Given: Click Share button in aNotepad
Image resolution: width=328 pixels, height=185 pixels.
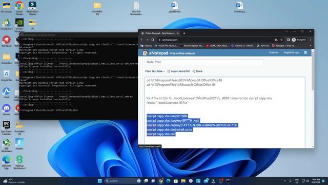Looking at the screenshot, I should tap(197, 71).
